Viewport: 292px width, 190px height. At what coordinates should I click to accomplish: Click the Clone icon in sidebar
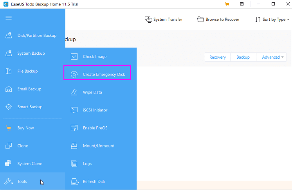[x=9, y=146]
